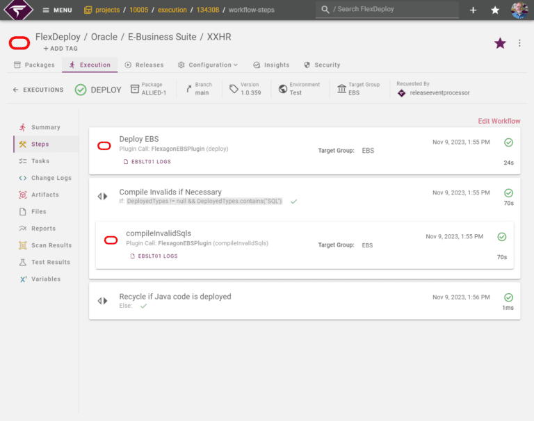This screenshot has height=421, width=534.
Task: Open EBSLT01 LOGS under Deploy EBS
Action: [x=147, y=162]
